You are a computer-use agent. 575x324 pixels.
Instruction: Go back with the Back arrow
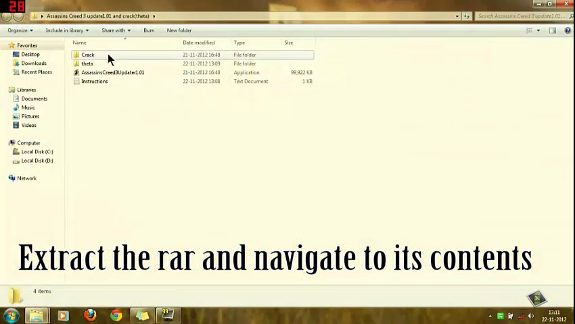click(6, 16)
